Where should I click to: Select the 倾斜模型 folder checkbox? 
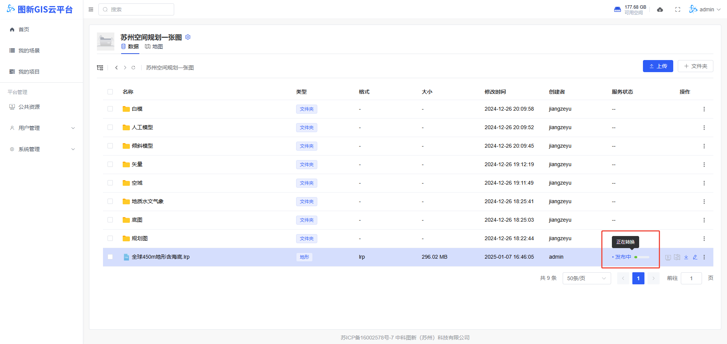[110, 146]
